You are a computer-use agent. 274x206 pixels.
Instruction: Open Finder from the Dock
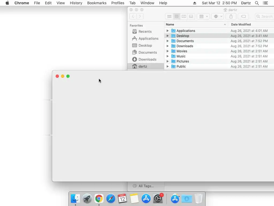(75, 199)
